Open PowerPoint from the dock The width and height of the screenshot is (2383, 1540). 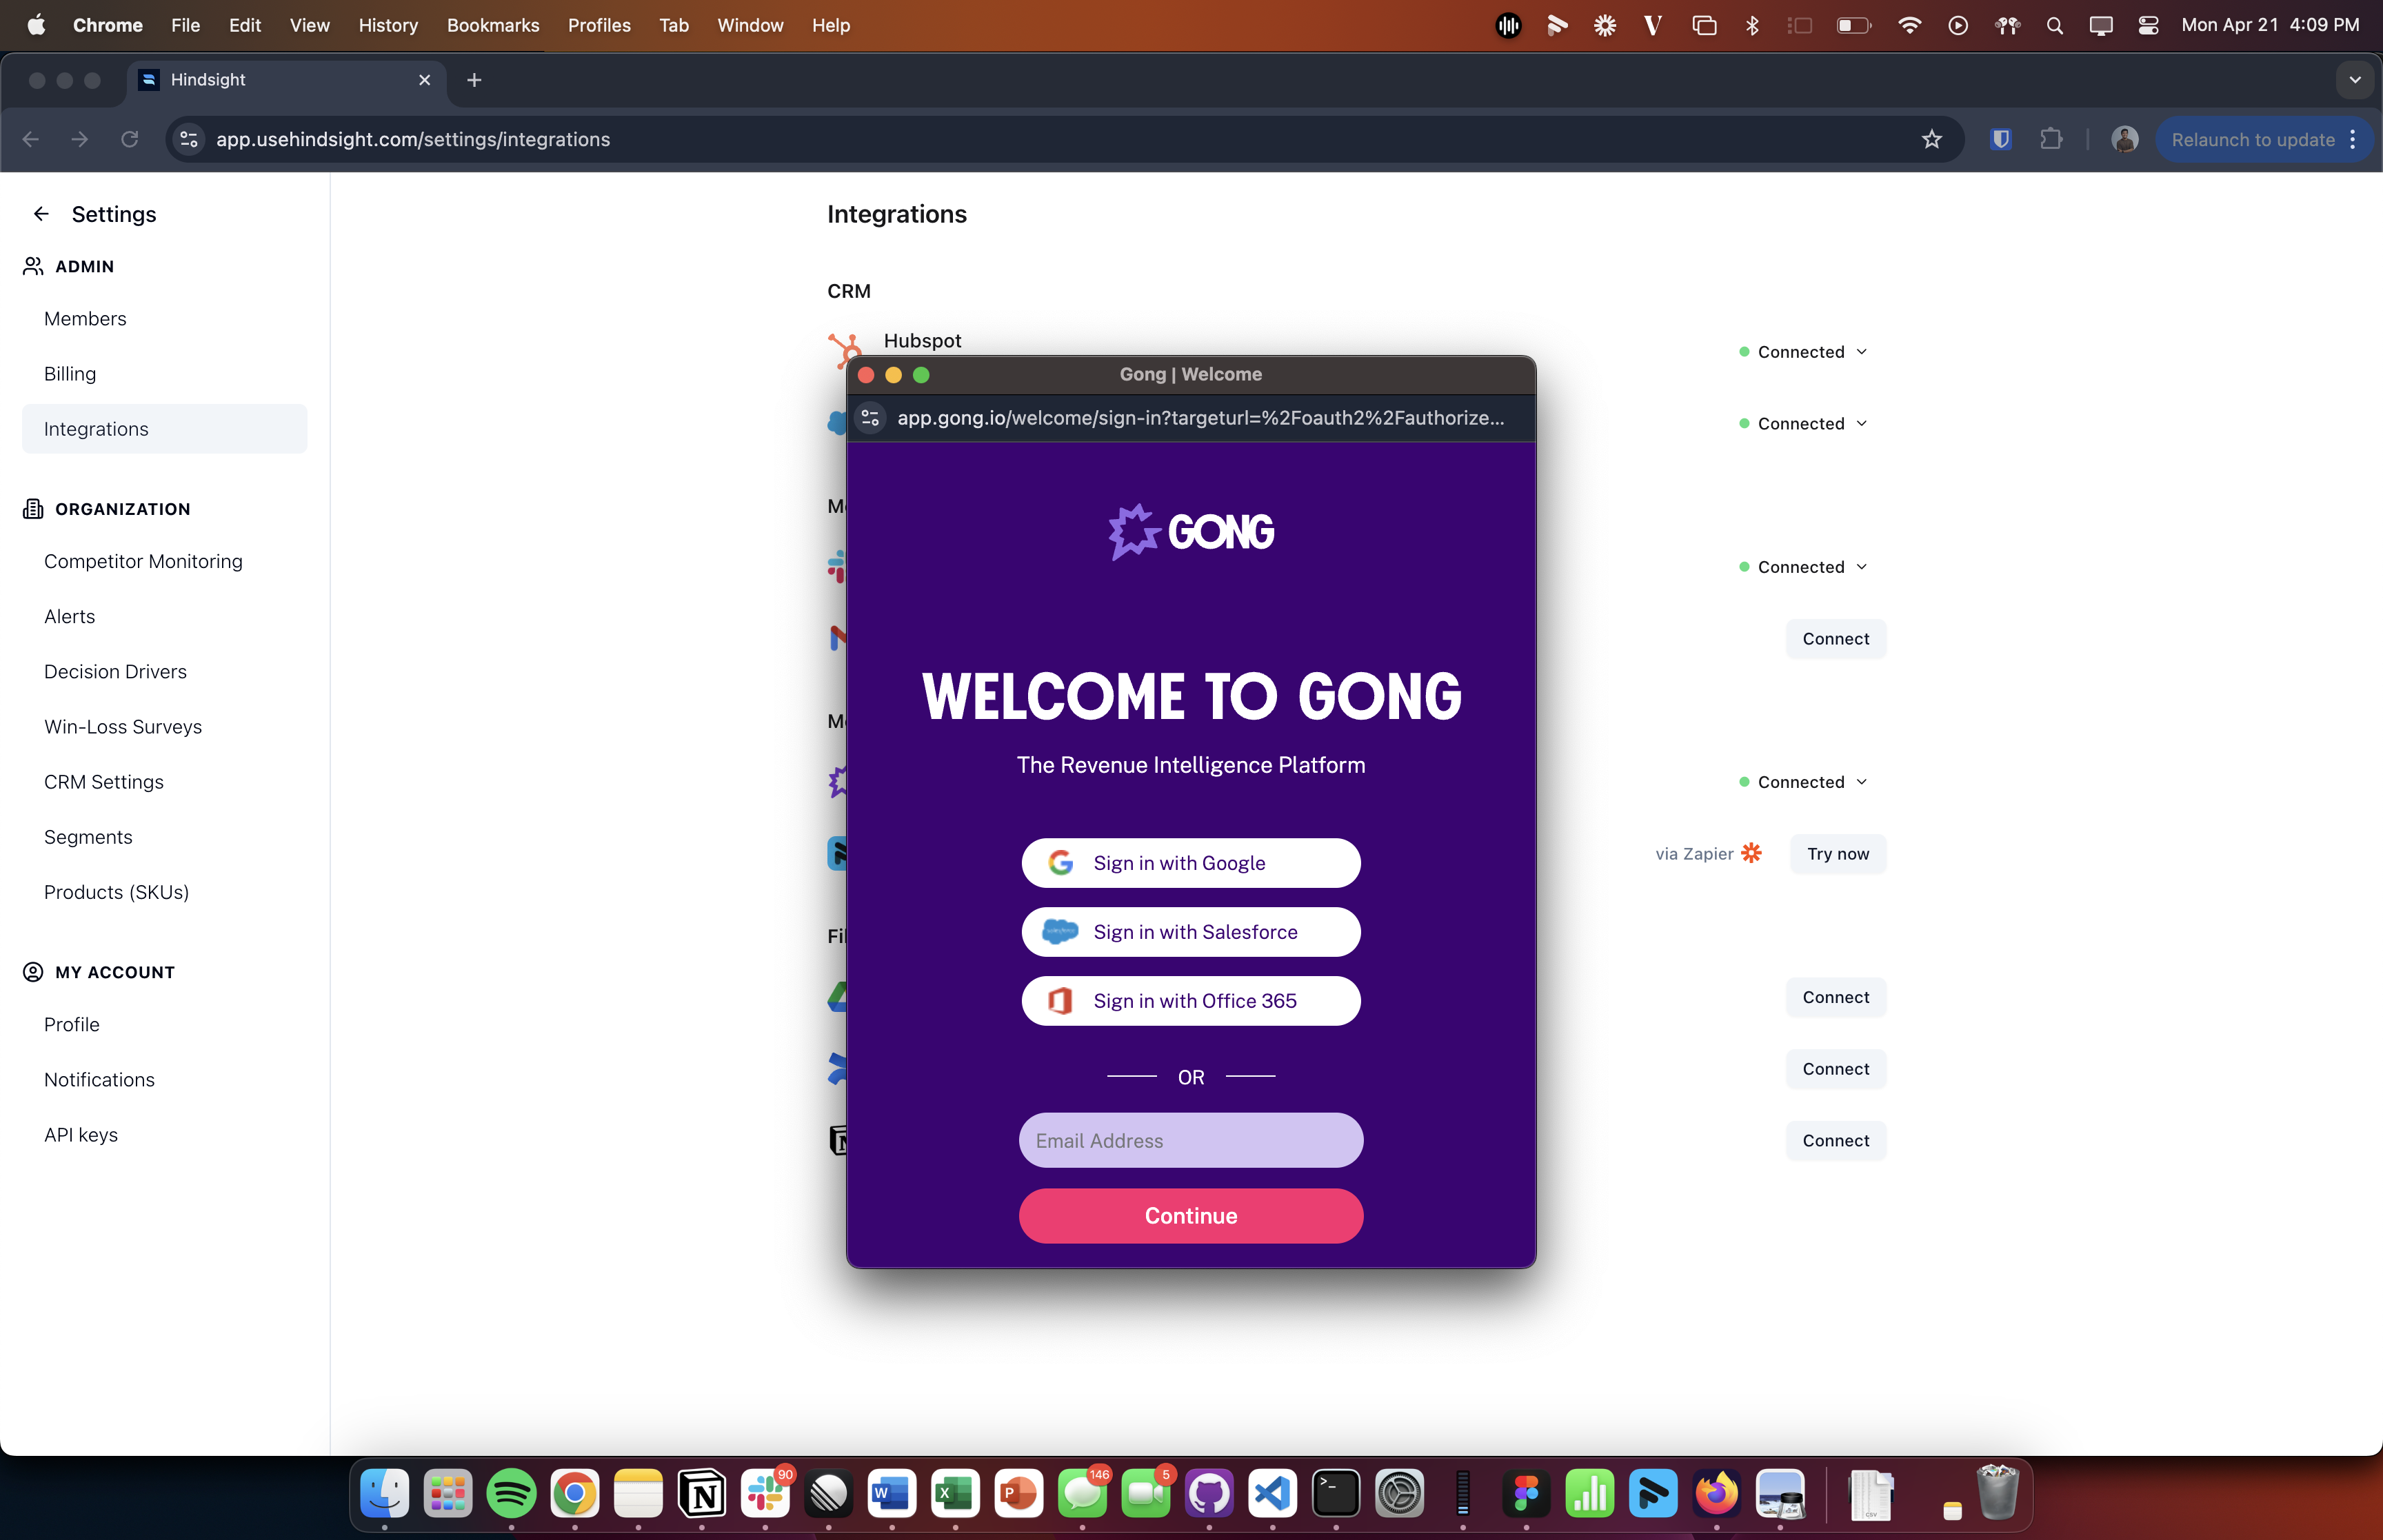pos(1018,1494)
